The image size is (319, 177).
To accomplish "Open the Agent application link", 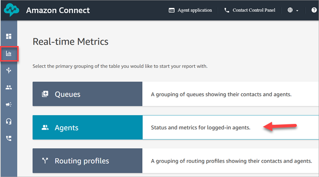I will tap(190, 10).
